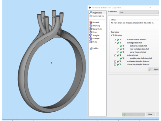Click the Update button
Viewport: 161px width, 121px height.
tap(153, 70)
